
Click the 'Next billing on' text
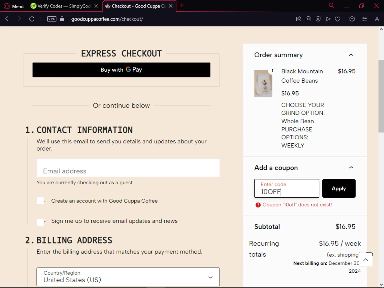(x=310, y=263)
